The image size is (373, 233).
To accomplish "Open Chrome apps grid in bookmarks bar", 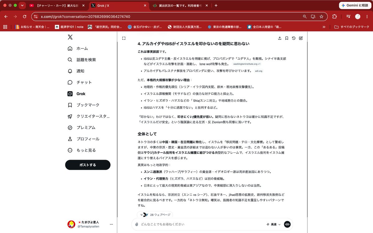I will [5, 27].
